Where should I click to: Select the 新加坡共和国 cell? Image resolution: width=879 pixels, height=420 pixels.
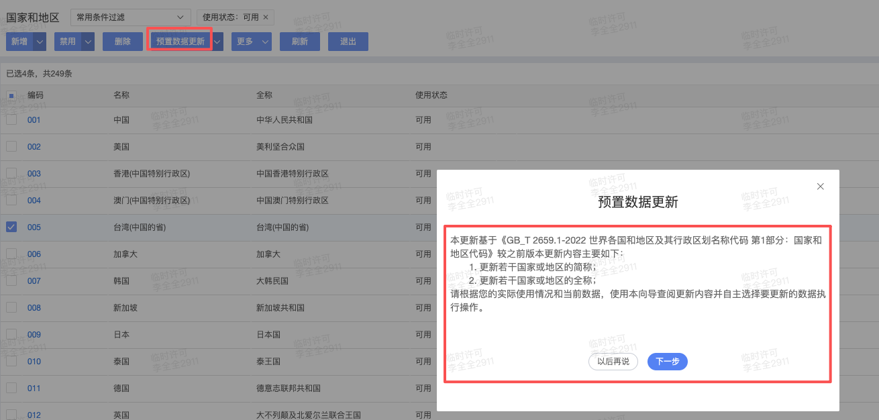[280, 308]
